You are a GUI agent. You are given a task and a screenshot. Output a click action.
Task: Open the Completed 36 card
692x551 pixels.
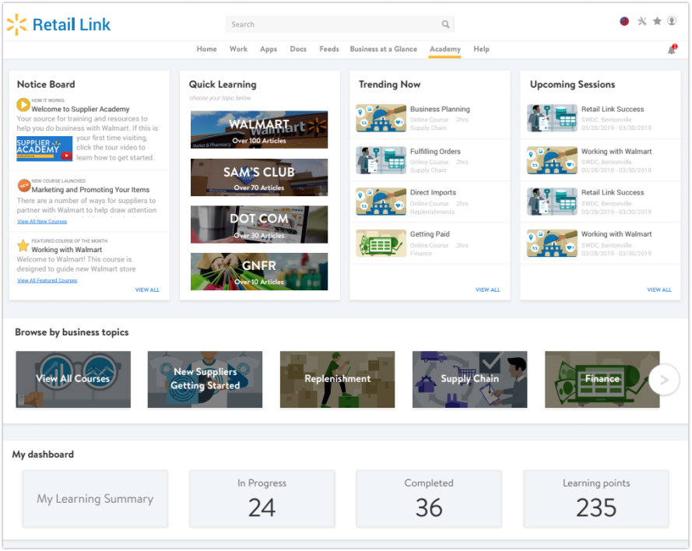pos(429,499)
